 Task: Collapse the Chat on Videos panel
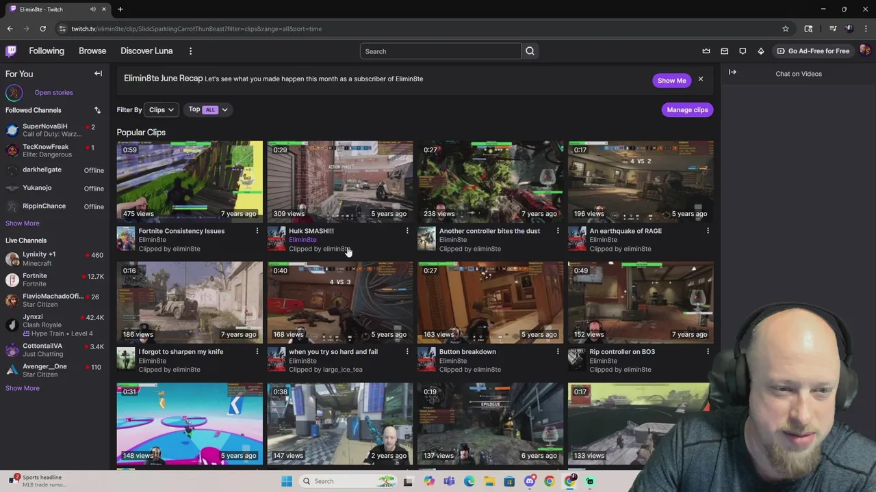[732, 72]
